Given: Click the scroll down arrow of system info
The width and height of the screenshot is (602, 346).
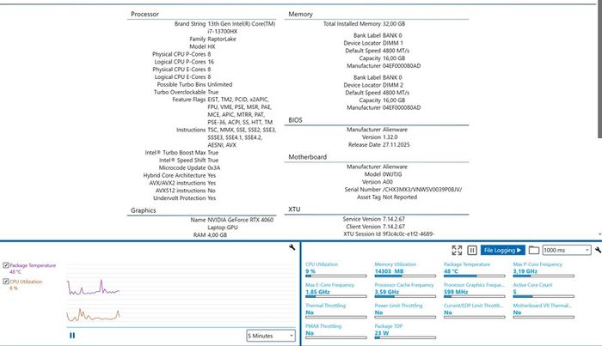Looking at the screenshot, I should pyautogui.click(x=599, y=234).
